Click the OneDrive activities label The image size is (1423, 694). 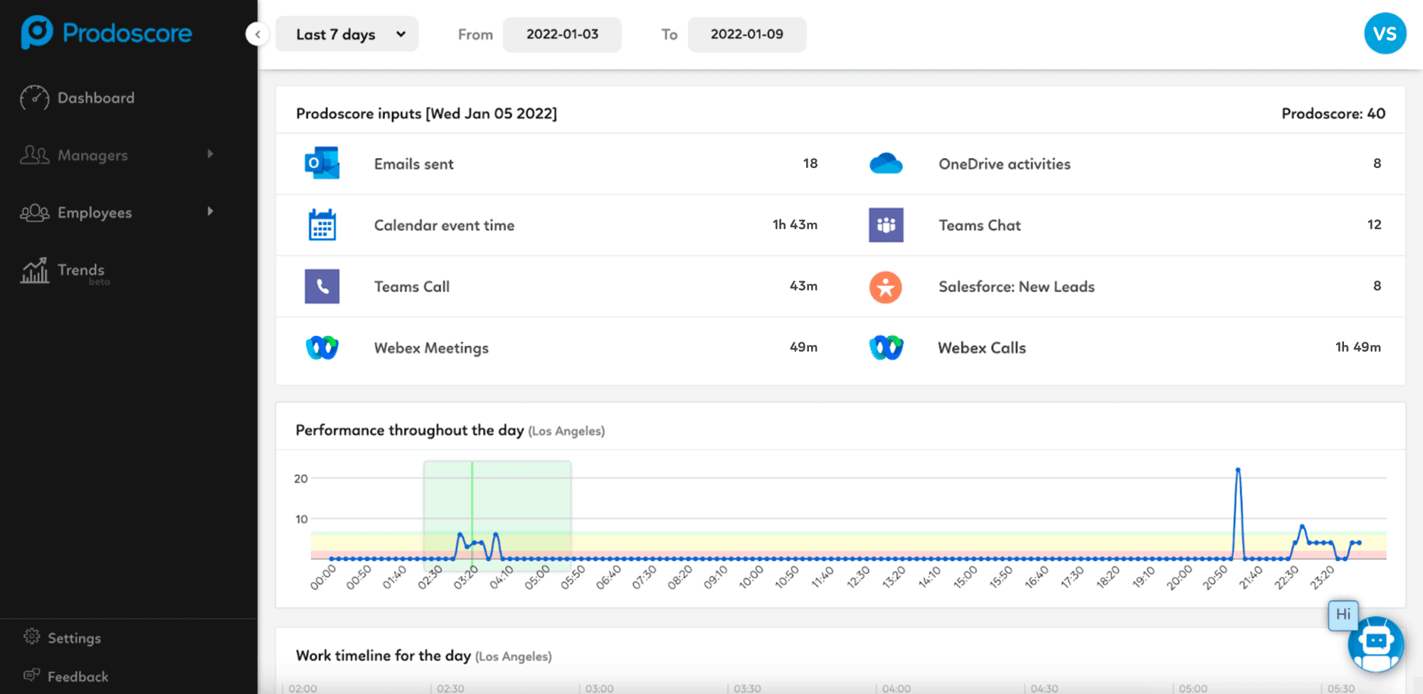(1005, 164)
